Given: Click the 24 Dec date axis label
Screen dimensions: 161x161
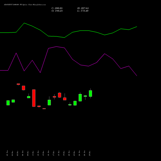Looking at the screenshot, I should click(79, 153).
